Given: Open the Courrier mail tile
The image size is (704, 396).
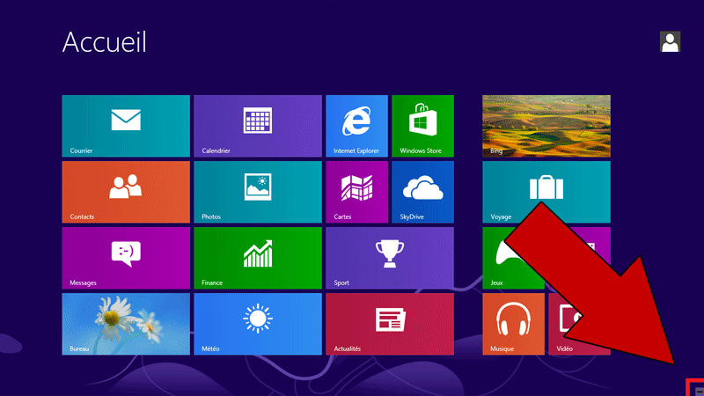Looking at the screenshot, I should point(126,126).
